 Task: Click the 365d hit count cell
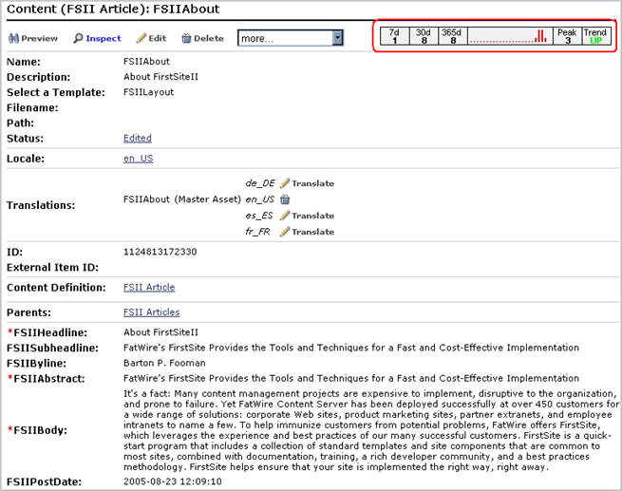453,36
